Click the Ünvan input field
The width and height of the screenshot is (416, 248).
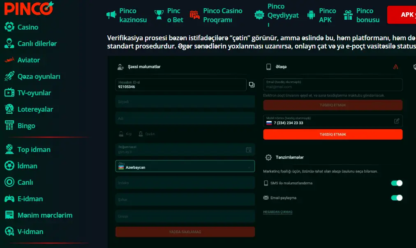tap(185, 216)
